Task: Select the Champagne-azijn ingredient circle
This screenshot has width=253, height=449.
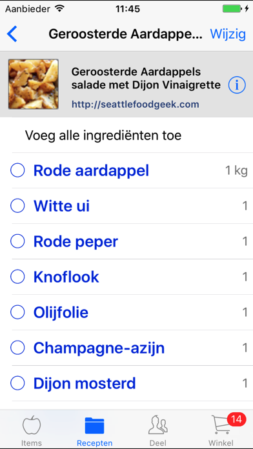Action: [17, 348]
